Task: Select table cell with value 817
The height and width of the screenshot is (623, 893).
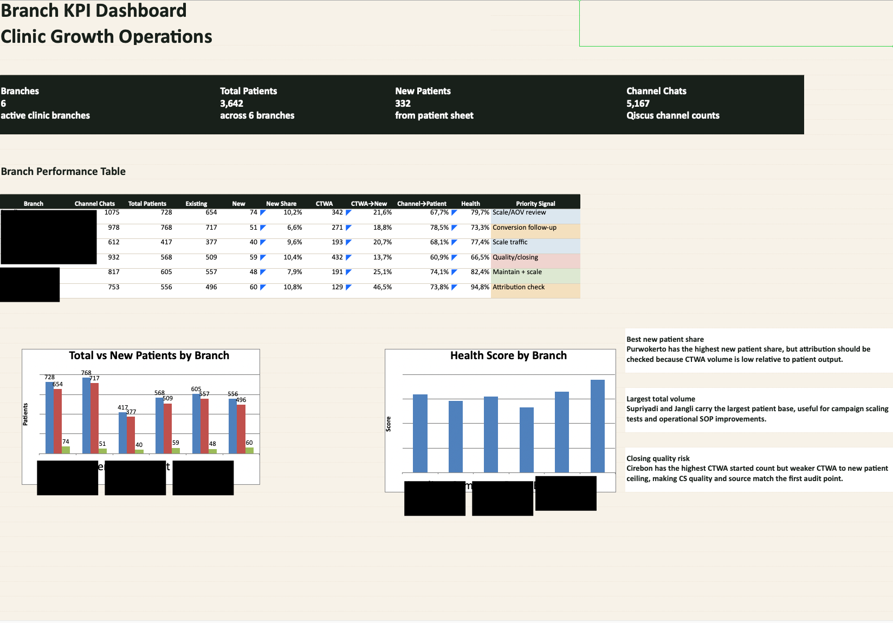Action: click(114, 272)
